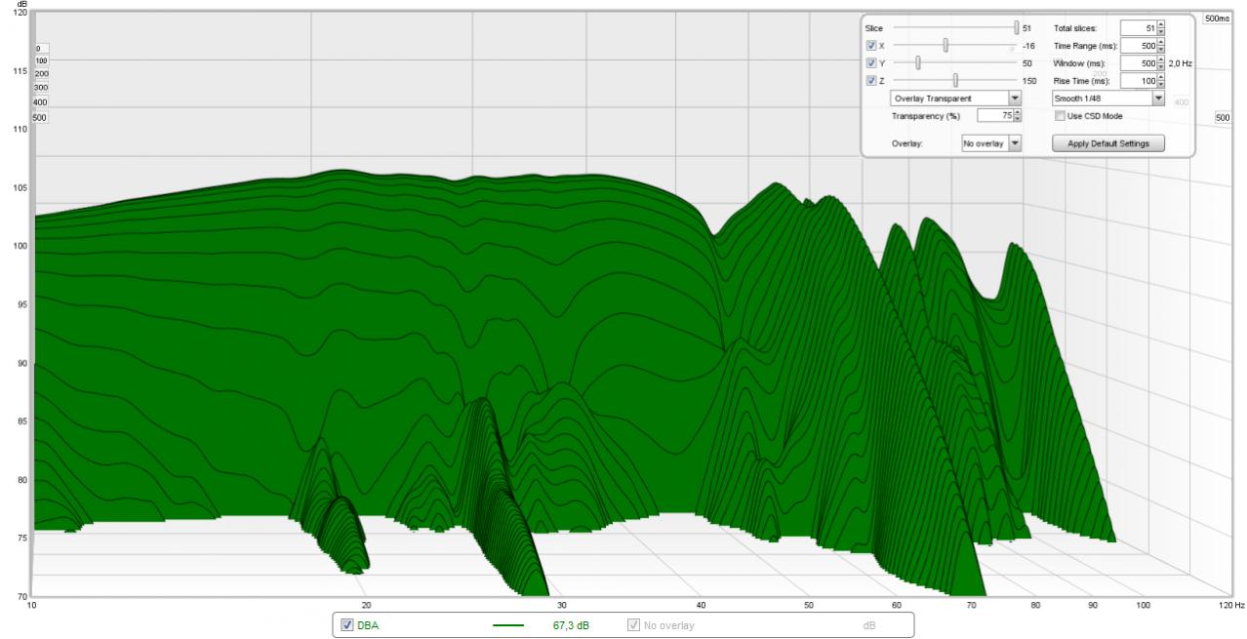Decrease Time Range using the down arrow

[x=1160, y=49]
